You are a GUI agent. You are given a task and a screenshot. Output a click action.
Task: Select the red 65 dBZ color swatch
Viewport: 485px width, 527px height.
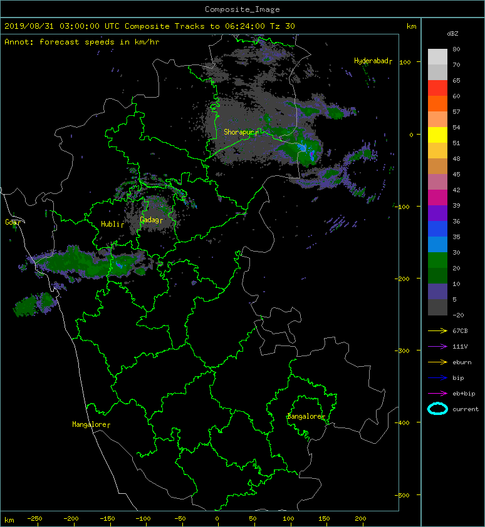437,88
